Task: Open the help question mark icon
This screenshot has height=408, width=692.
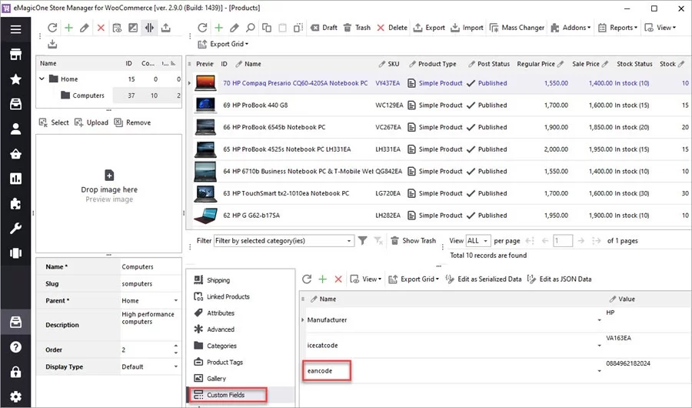Action: coord(15,347)
